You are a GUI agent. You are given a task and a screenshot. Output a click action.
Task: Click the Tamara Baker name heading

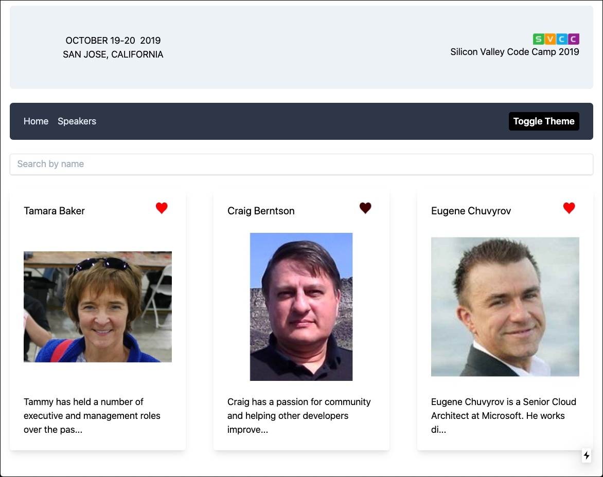tap(55, 211)
